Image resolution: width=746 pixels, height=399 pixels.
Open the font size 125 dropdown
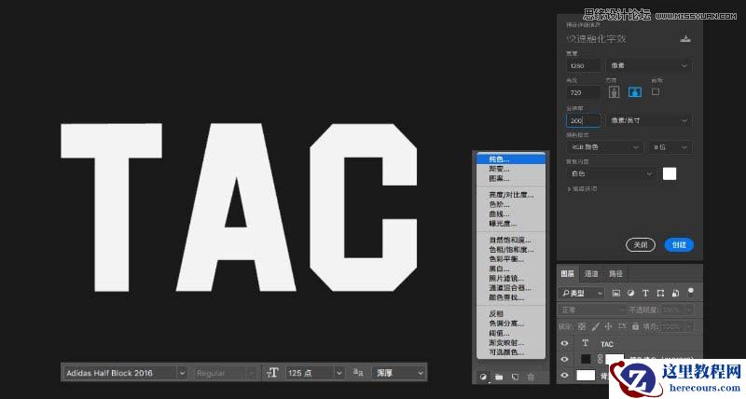click(x=338, y=373)
